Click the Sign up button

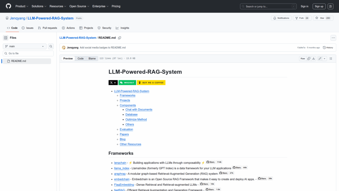click(x=319, y=6)
